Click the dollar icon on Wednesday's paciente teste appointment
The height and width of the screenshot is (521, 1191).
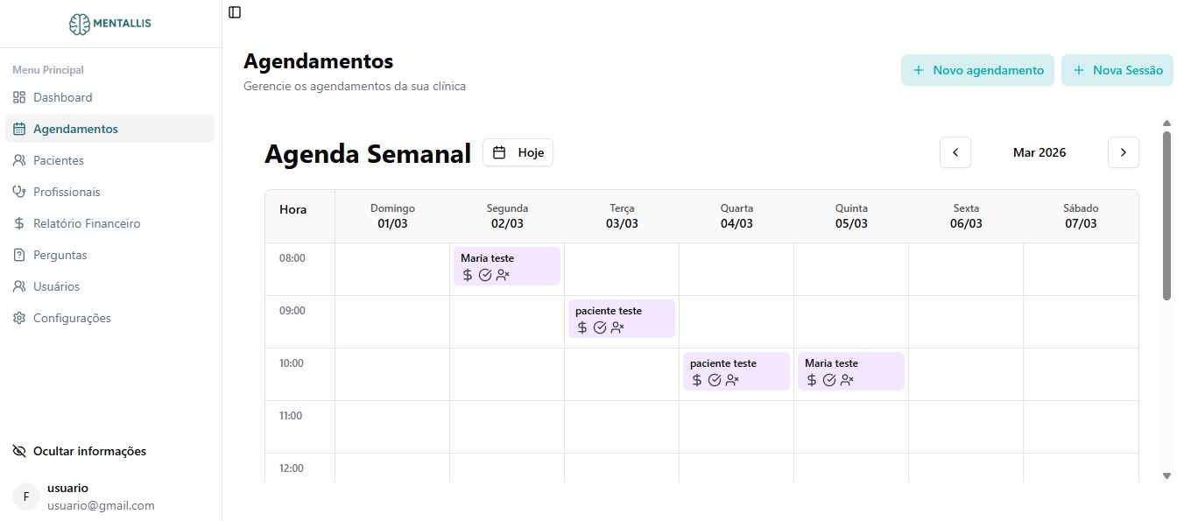click(696, 380)
